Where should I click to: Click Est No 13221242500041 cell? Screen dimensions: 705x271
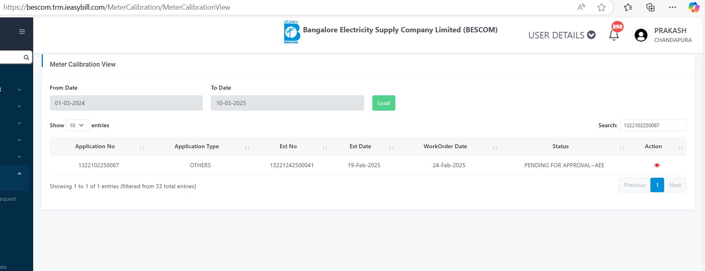[292, 165]
